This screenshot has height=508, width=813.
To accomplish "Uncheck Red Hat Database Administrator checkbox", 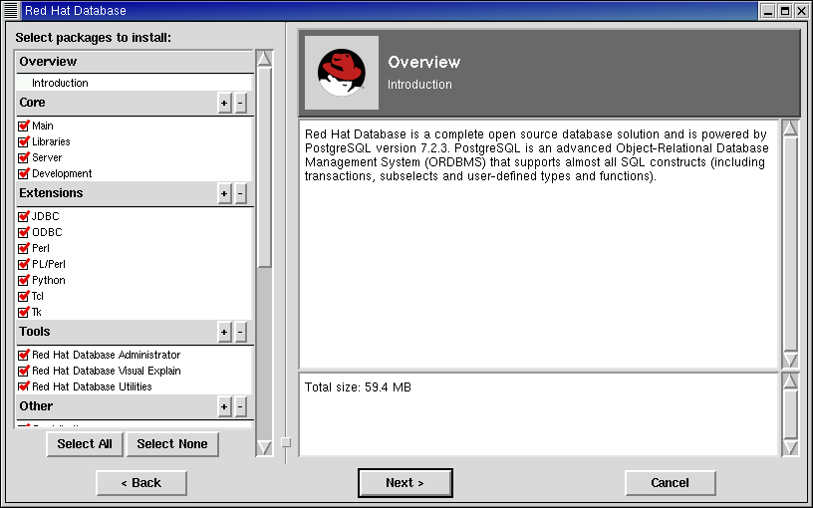I will pos(23,355).
